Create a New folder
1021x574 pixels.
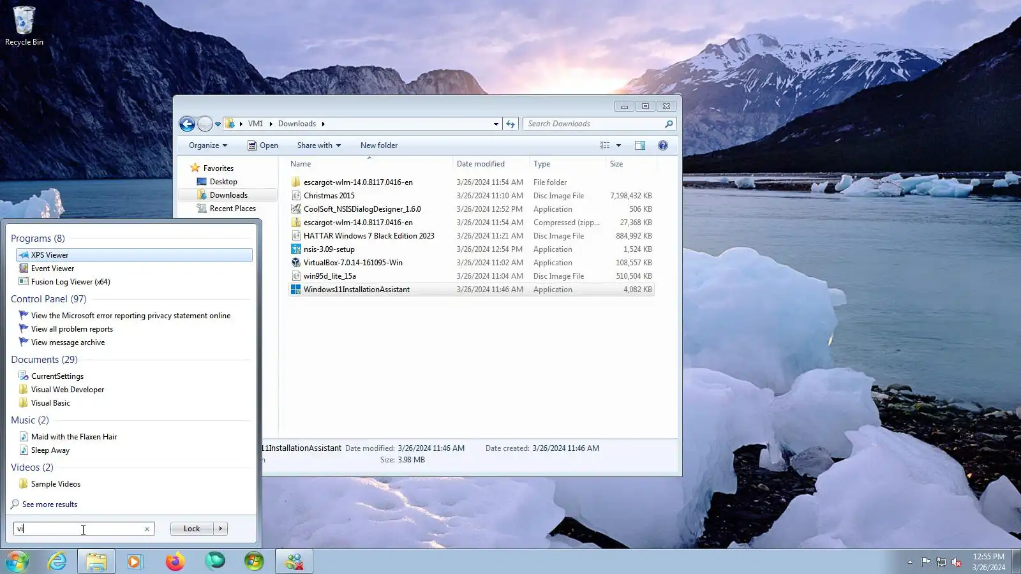click(379, 145)
